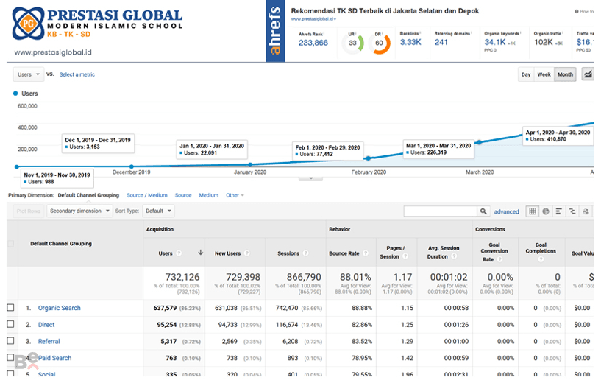Click the help icon beside Users column
Viewport: 601px width, 383px height.
(179, 253)
